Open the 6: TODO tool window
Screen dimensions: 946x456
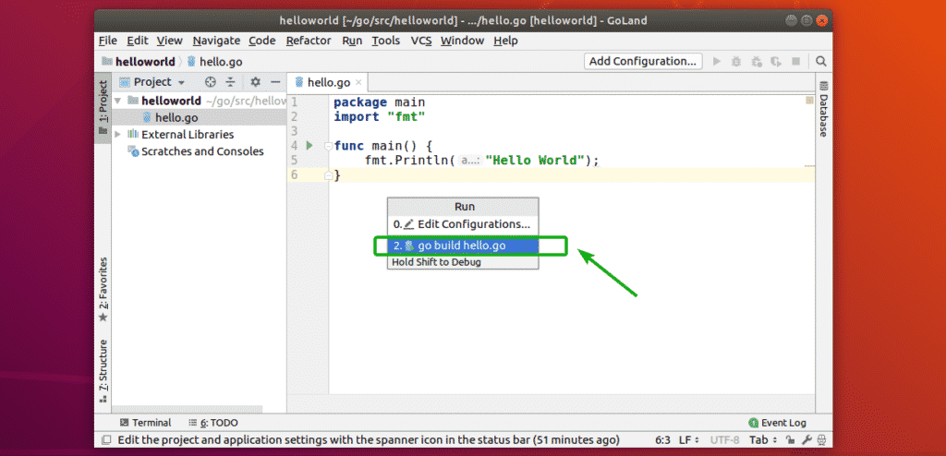(x=213, y=423)
